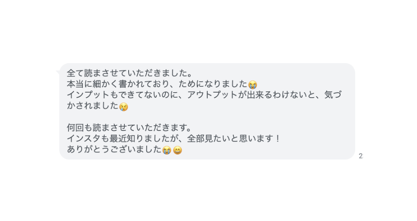Click the word 気づ at the line end
The width and height of the screenshot is (417, 221).
pyautogui.click(x=333, y=95)
